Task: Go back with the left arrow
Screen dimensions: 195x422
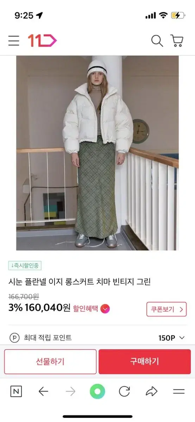Action: (x=43, y=391)
